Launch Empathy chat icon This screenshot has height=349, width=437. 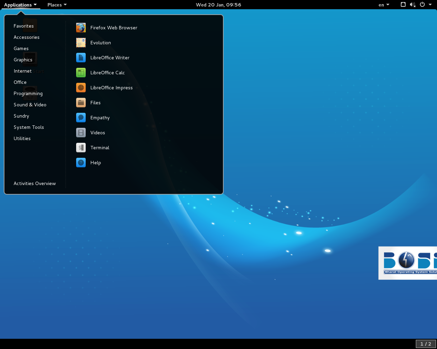81,118
